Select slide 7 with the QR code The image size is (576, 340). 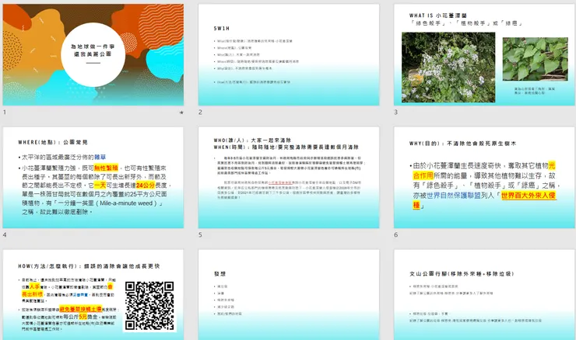point(93,295)
